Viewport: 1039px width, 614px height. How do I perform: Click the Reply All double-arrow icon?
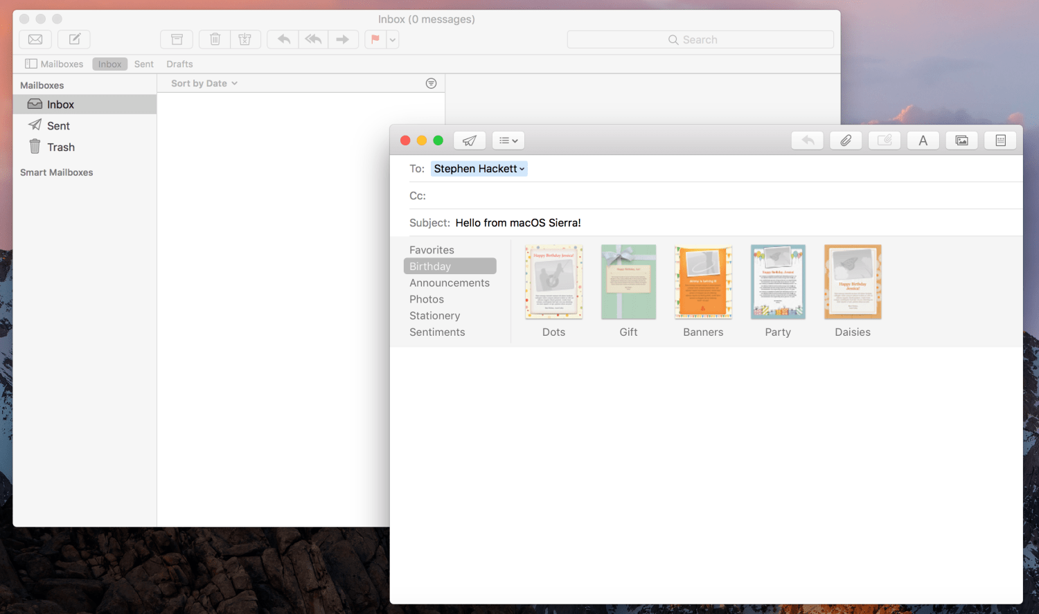(x=313, y=39)
